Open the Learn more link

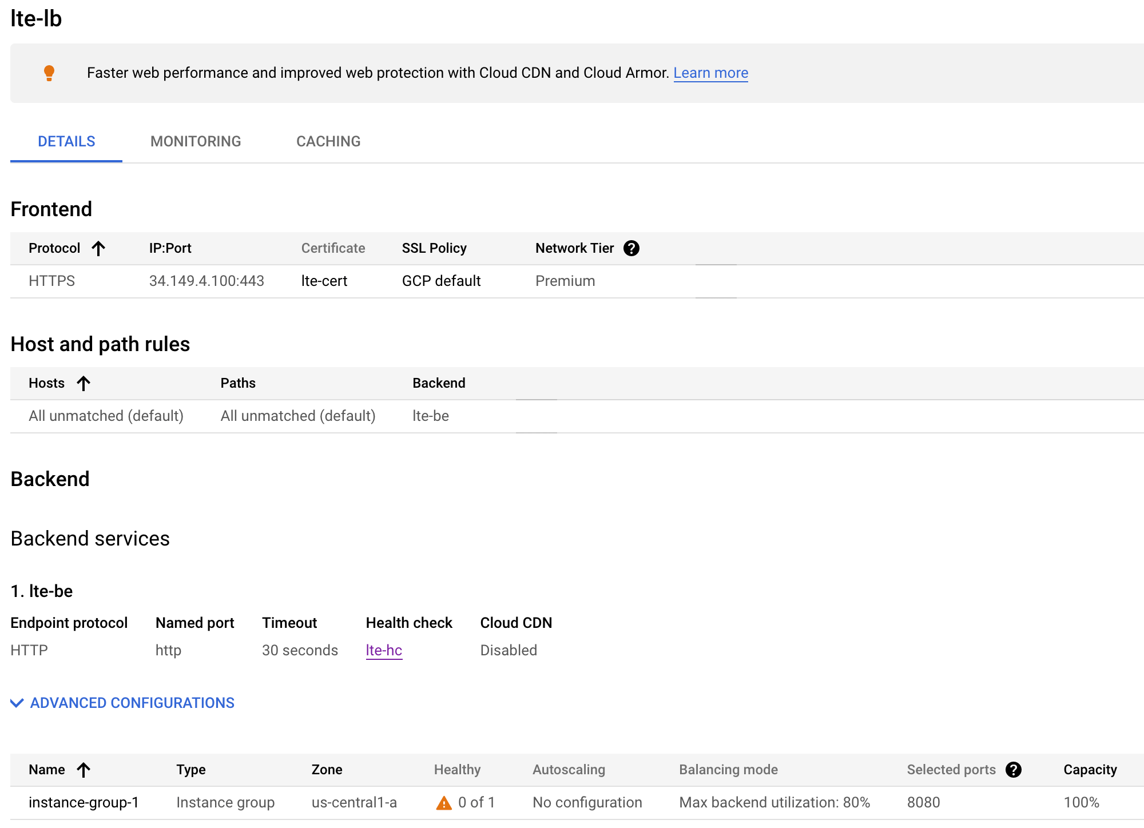(711, 73)
